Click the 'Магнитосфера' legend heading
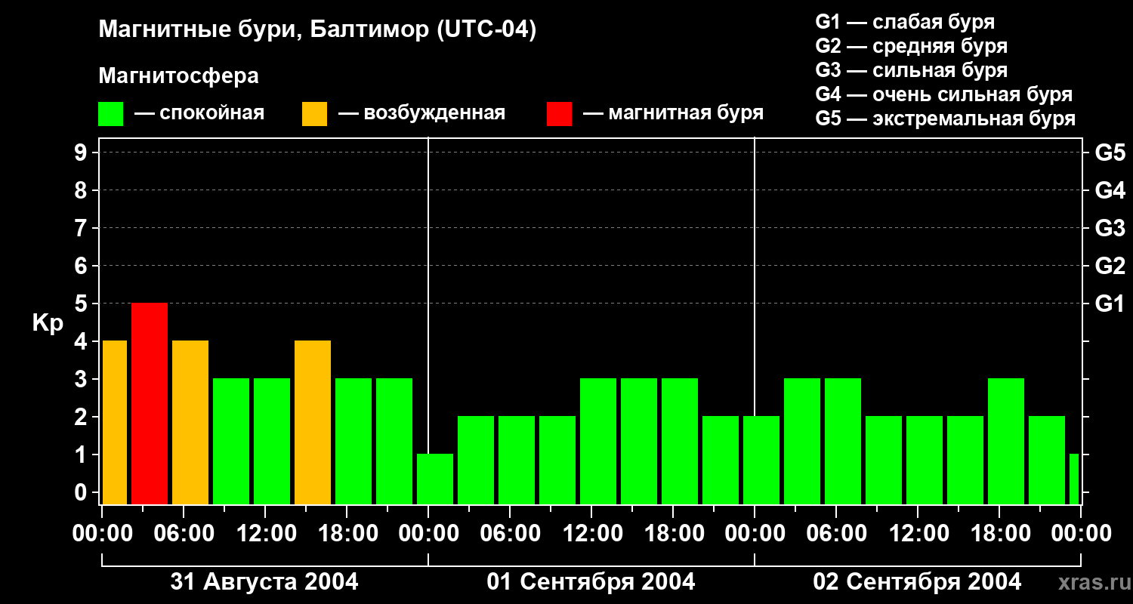 click(x=179, y=76)
